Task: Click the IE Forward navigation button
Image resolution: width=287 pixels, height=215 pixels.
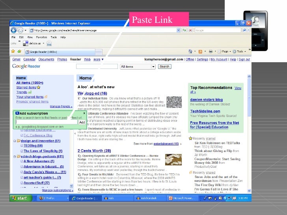Action: coord(20,30)
